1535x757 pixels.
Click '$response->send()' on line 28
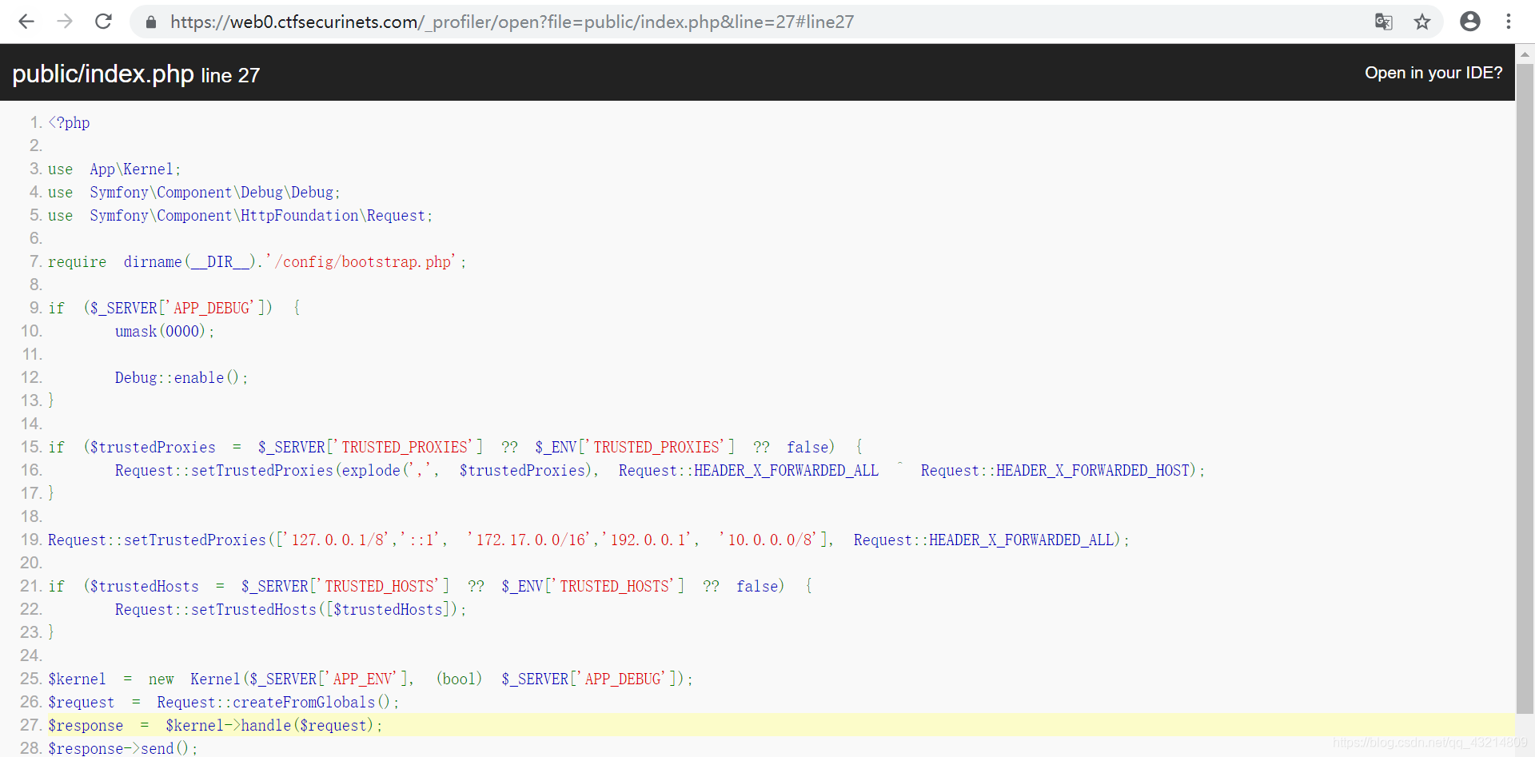click(118, 749)
